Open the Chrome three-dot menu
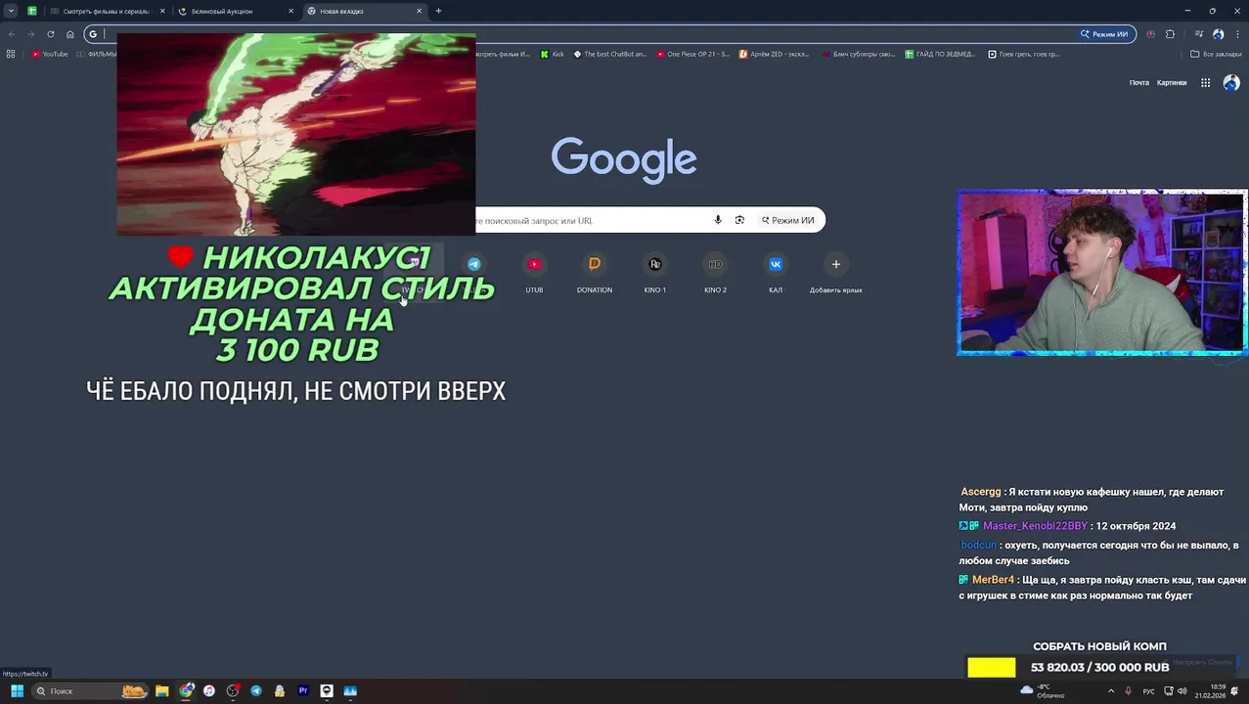The height and width of the screenshot is (704, 1249). pos(1236,34)
